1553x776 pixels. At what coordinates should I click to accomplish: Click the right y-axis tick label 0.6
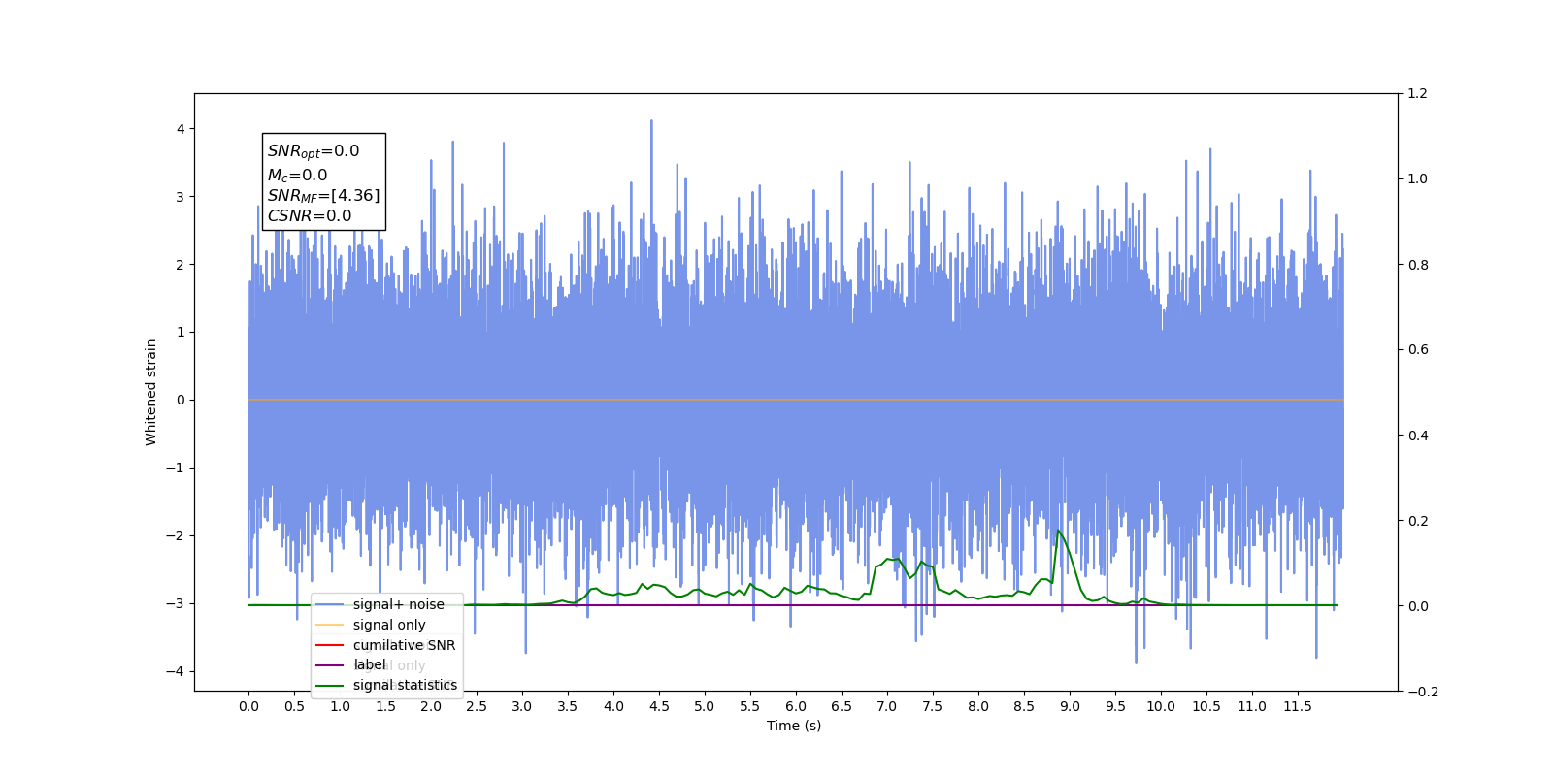(x=1418, y=350)
